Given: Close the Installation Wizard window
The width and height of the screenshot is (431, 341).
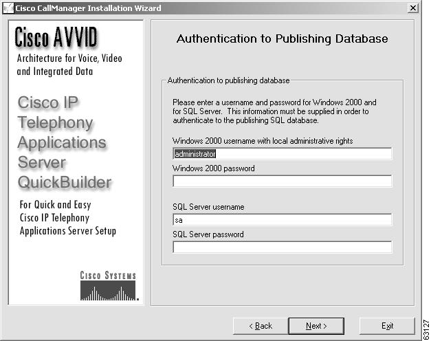Looking at the screenshot, I should coord(413,8).
